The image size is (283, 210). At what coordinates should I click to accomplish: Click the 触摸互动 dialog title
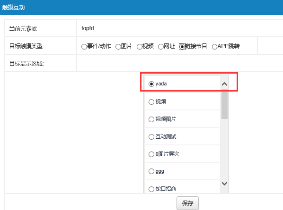13,8
